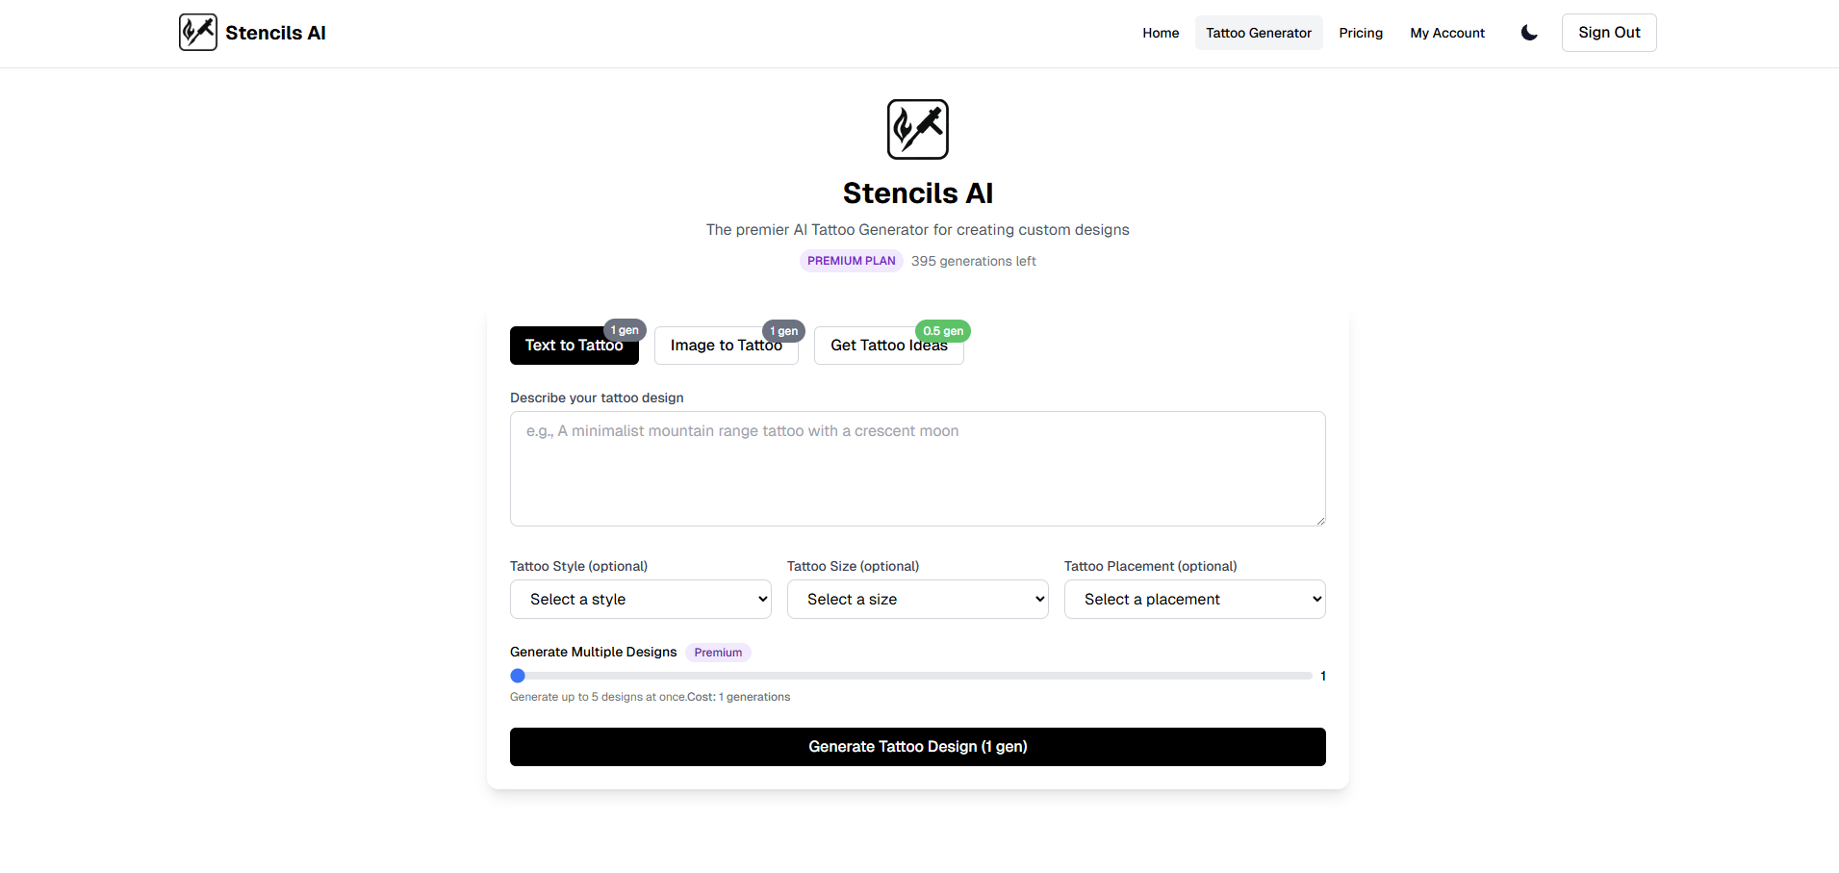Click the Stencils AI navbar logo icon
This screenshot has width=1839, height=873.
(198, 33)
